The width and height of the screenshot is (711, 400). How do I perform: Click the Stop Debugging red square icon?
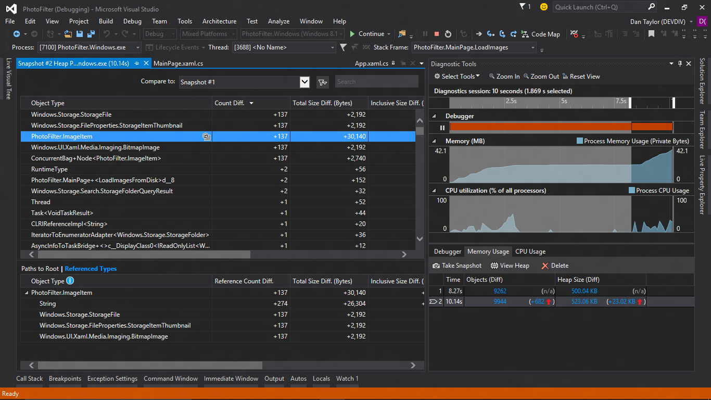[437, 34]
